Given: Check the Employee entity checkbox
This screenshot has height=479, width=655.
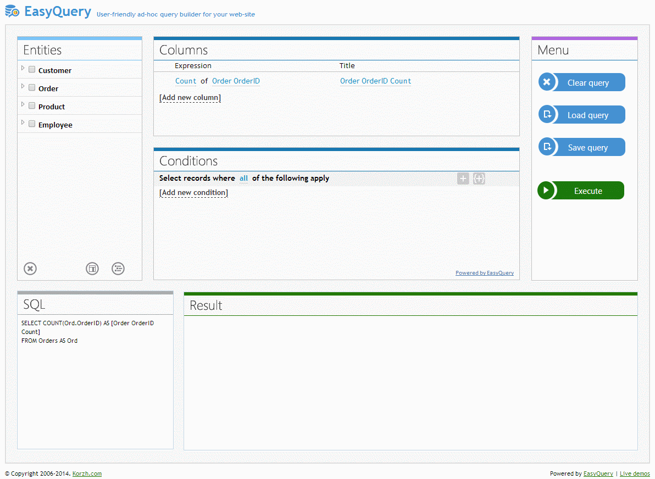Looking at the screenshot, I should pyautogui.click(x=31, y=124).
